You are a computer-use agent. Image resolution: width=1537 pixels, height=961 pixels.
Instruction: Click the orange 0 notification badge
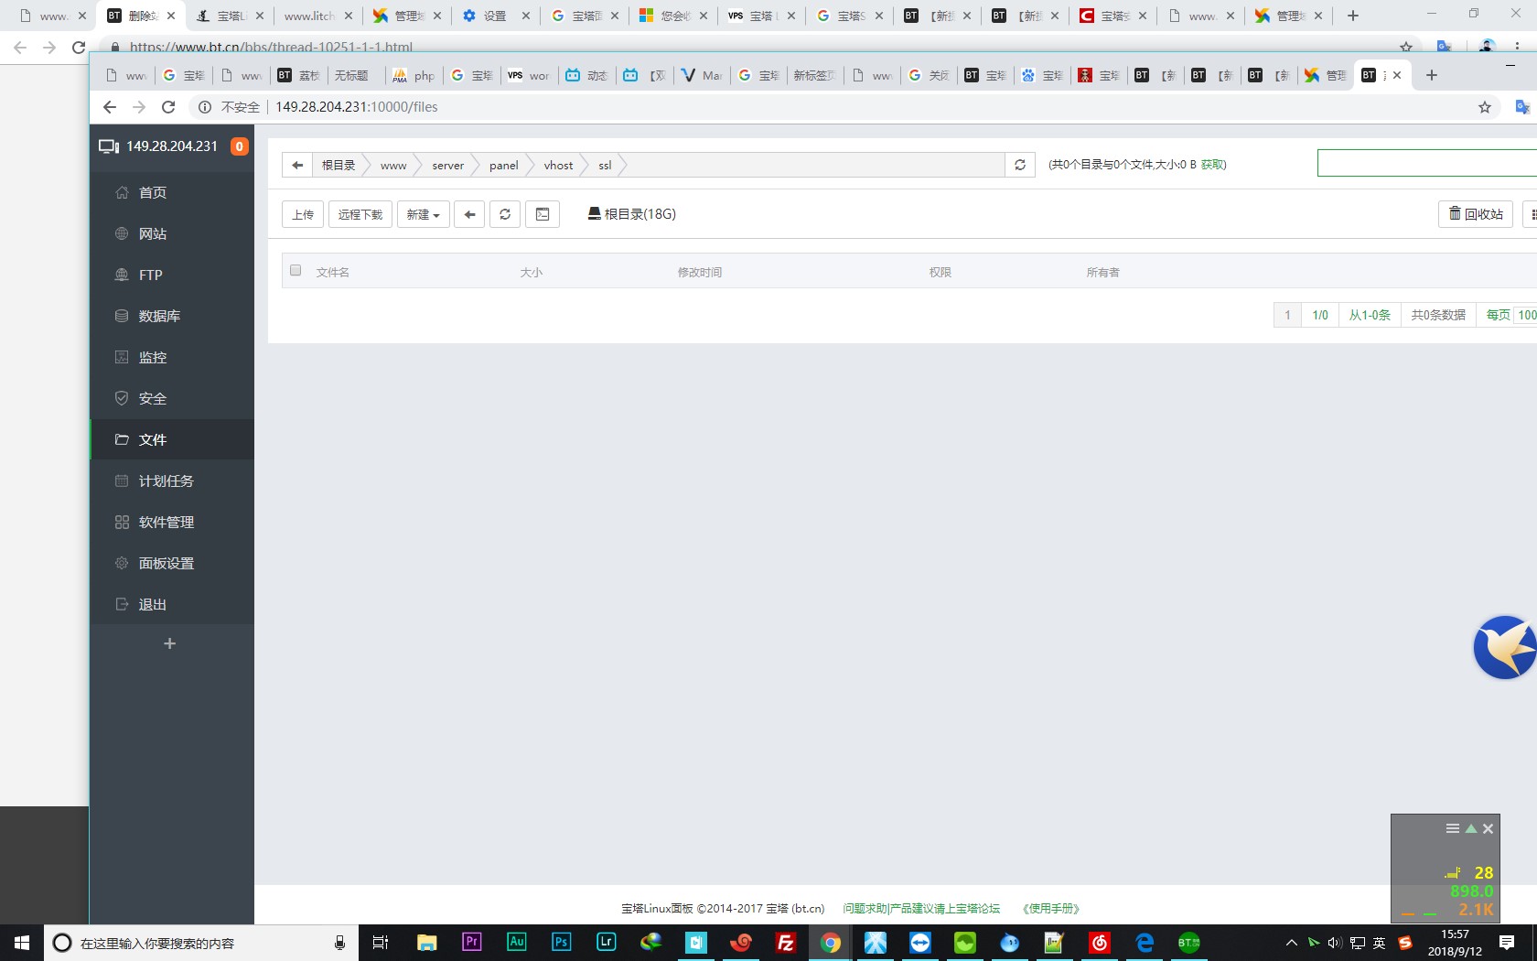(239, 146)
